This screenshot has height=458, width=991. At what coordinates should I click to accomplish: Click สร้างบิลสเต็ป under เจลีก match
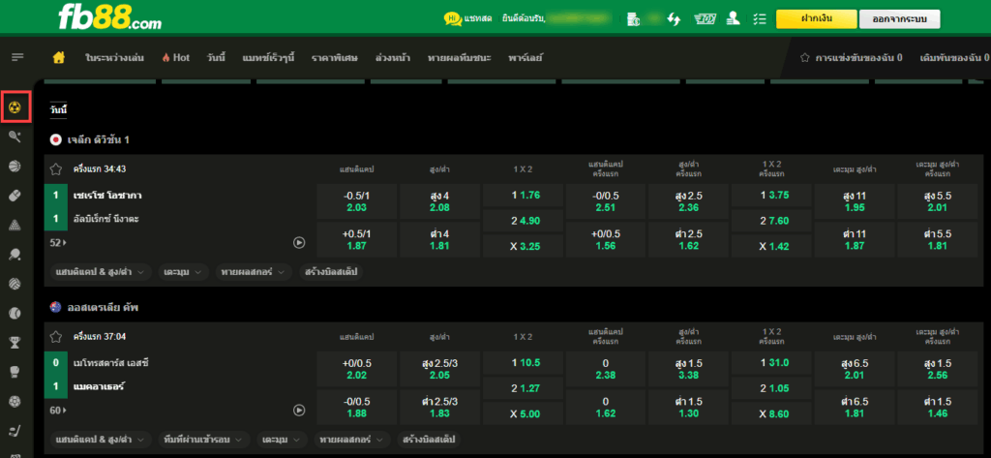coord(333,272)
